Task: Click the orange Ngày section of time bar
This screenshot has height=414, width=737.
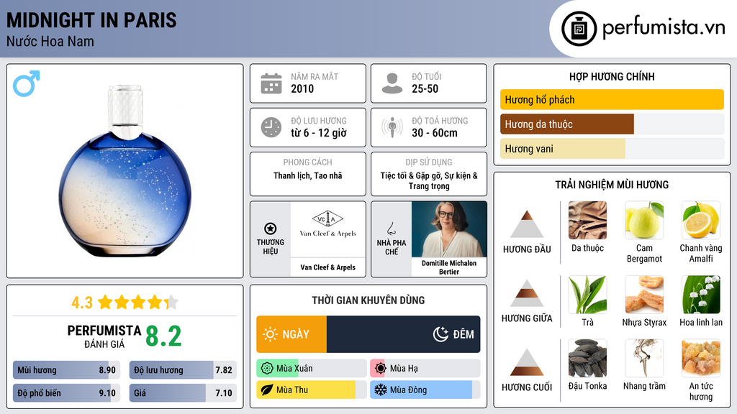Action: [x=291, y=334]
